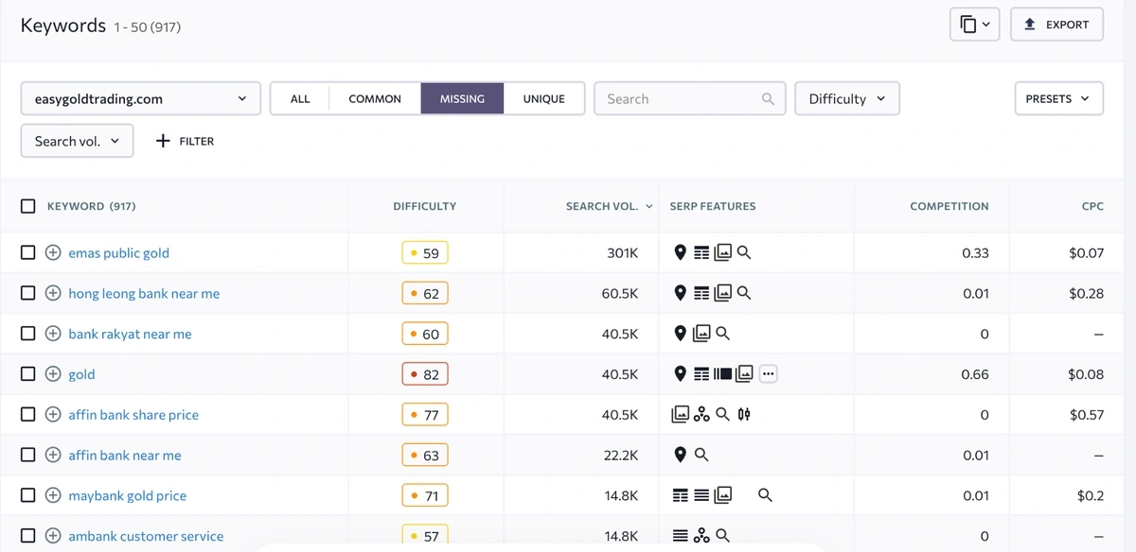Image resolution: width=1136 pixels, height=552 pixels.
Task: Click the plus icon beside 'affin bank share price'
Action: [53, 414]
